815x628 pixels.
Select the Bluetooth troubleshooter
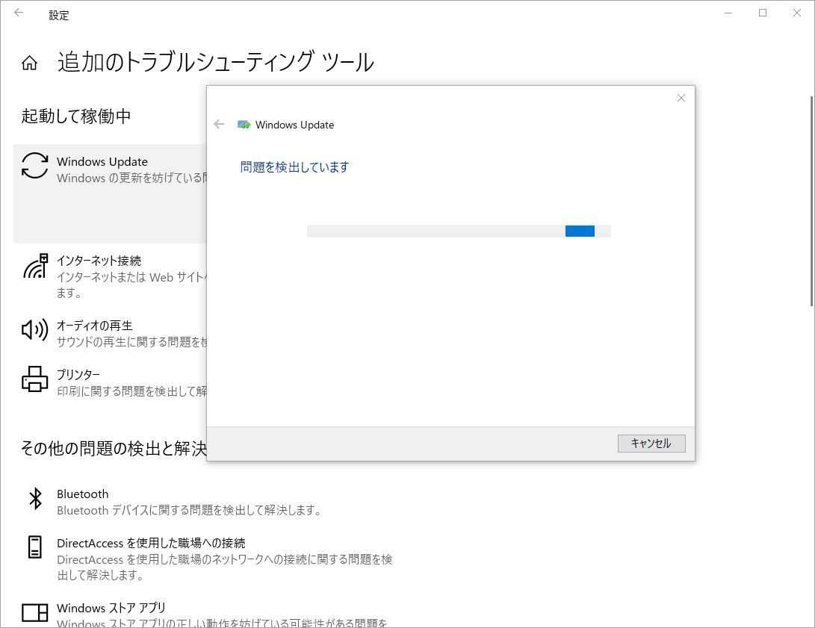[x=208, y=502]
